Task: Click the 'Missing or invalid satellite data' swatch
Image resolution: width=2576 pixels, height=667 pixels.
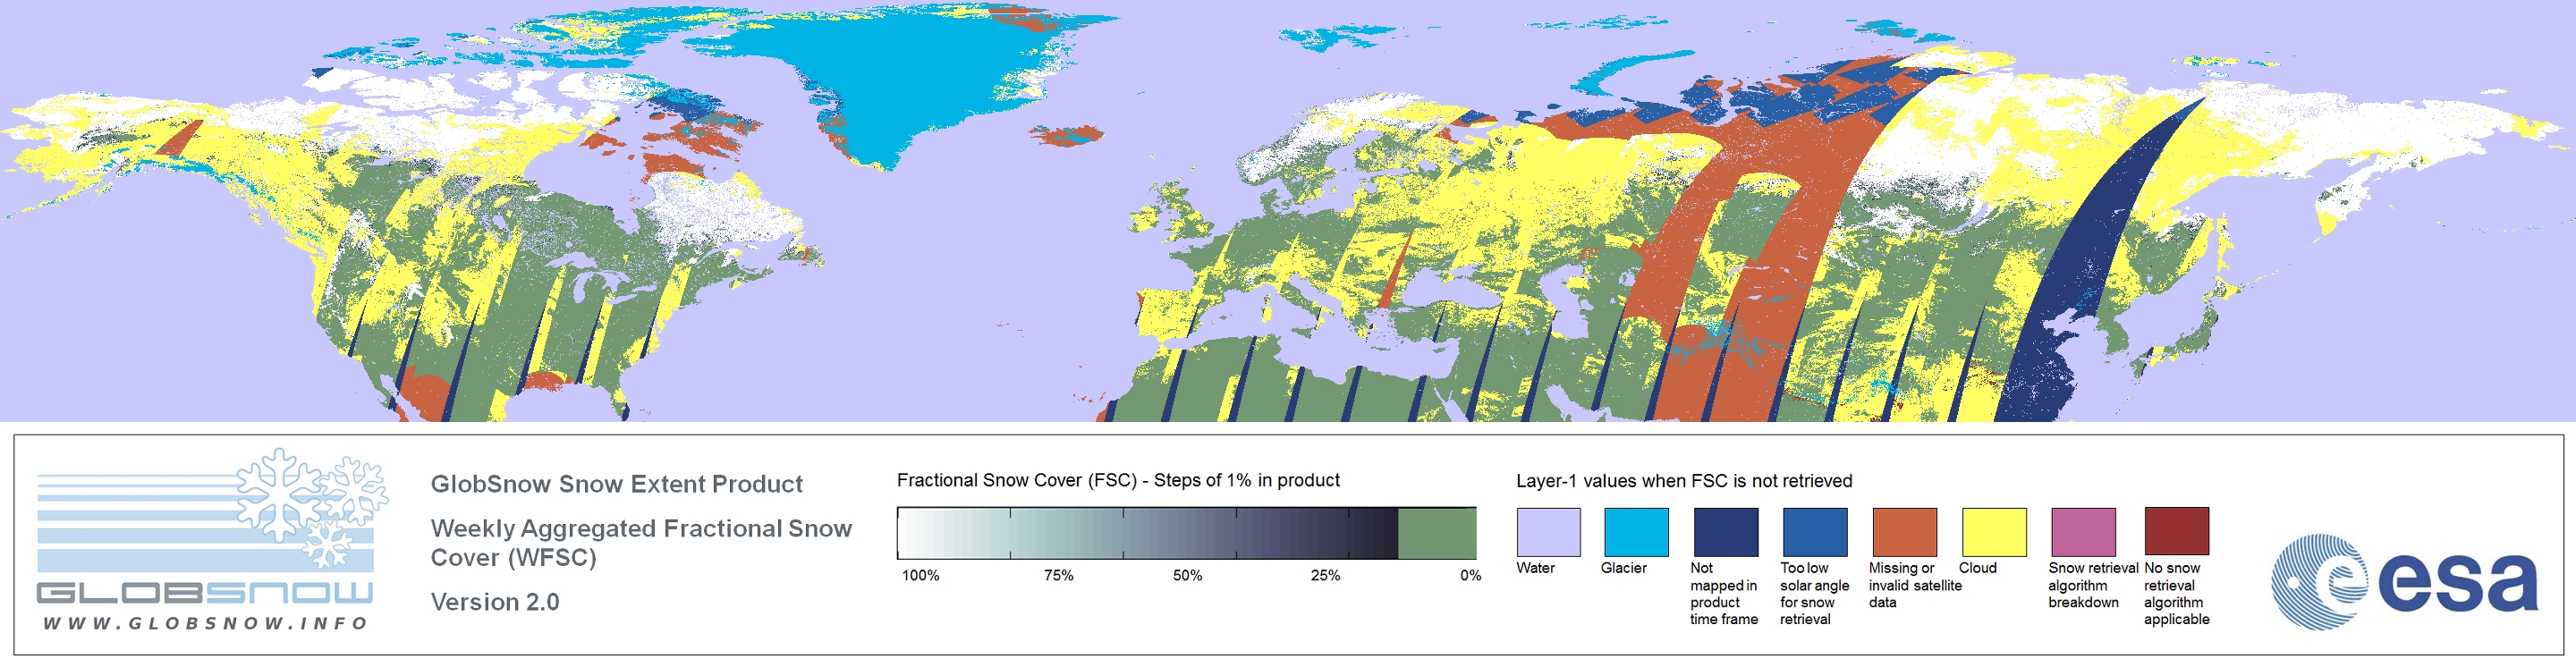Action: point(1904,532)
